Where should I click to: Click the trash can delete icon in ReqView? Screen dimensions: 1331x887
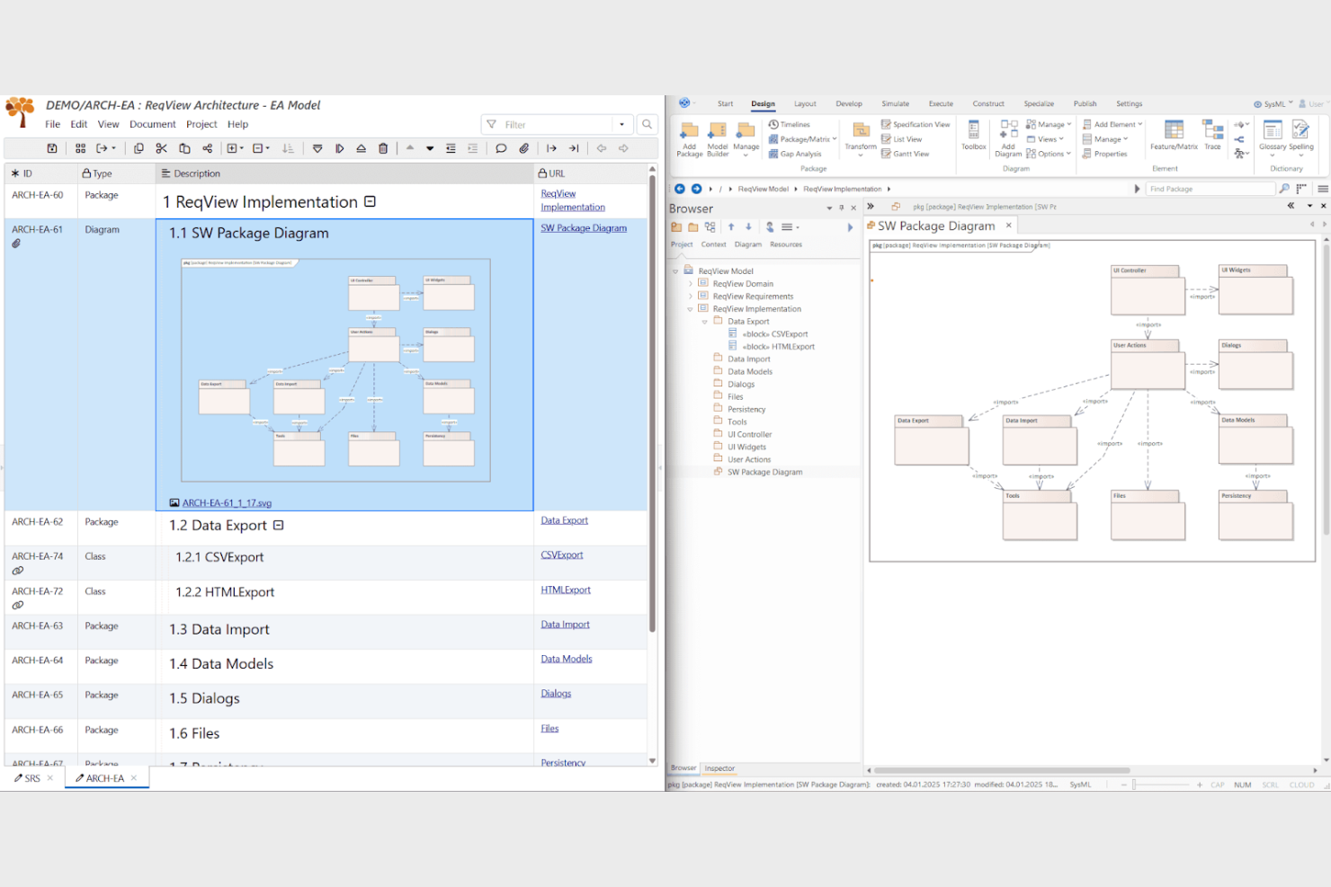point(383,148)
